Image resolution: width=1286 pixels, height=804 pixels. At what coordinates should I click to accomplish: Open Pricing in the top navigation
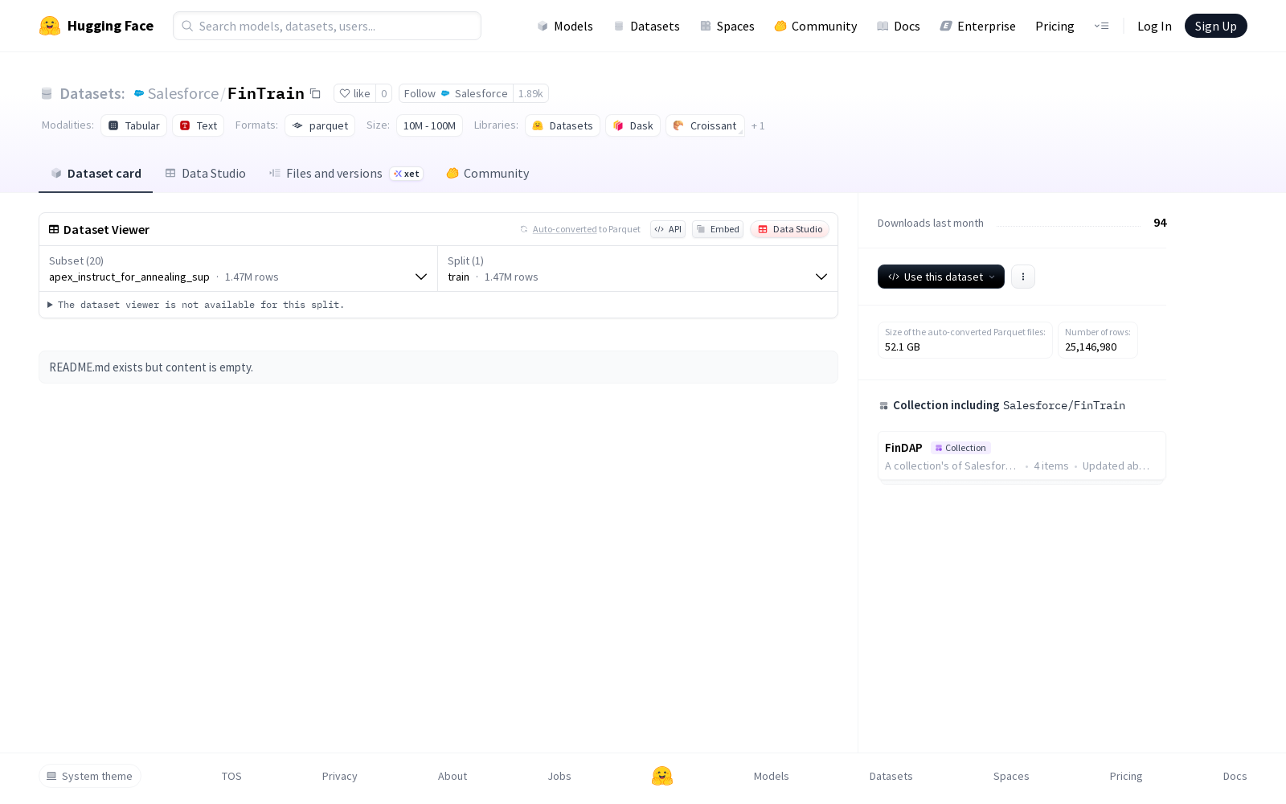1055,26
